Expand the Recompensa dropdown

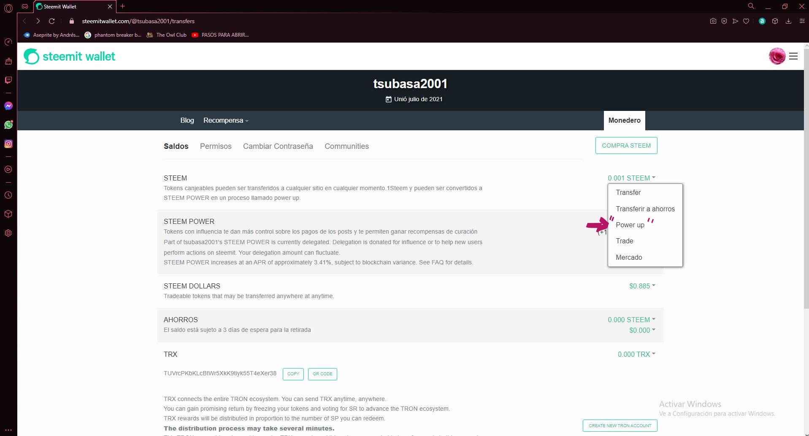click(226, 121)
